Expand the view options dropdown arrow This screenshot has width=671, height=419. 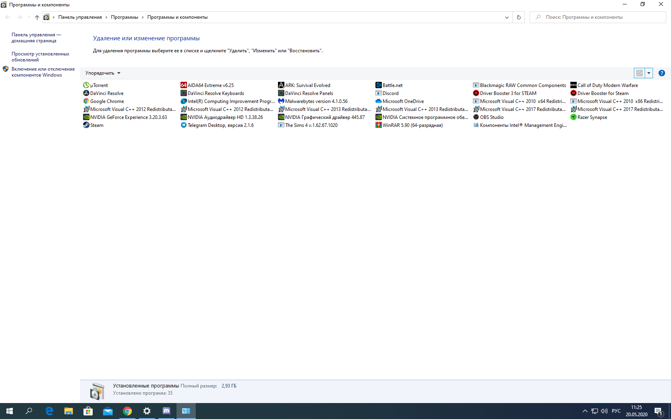(649, 73)
